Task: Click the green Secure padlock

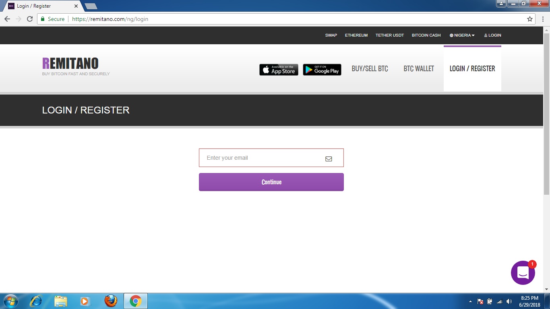Action: click(x=43, y=19)
